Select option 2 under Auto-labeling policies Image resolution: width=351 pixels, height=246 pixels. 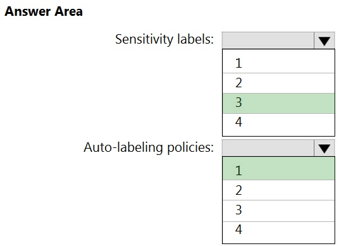pyautogui.click(x=278, y=190)
